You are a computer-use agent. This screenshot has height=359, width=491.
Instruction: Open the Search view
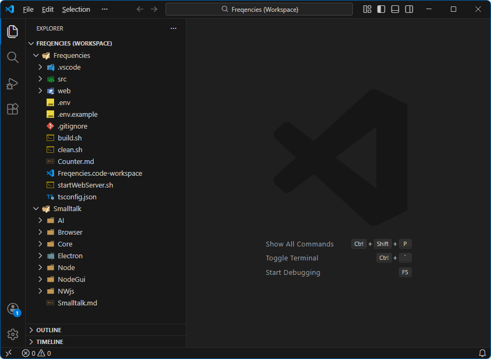point(12,57)
